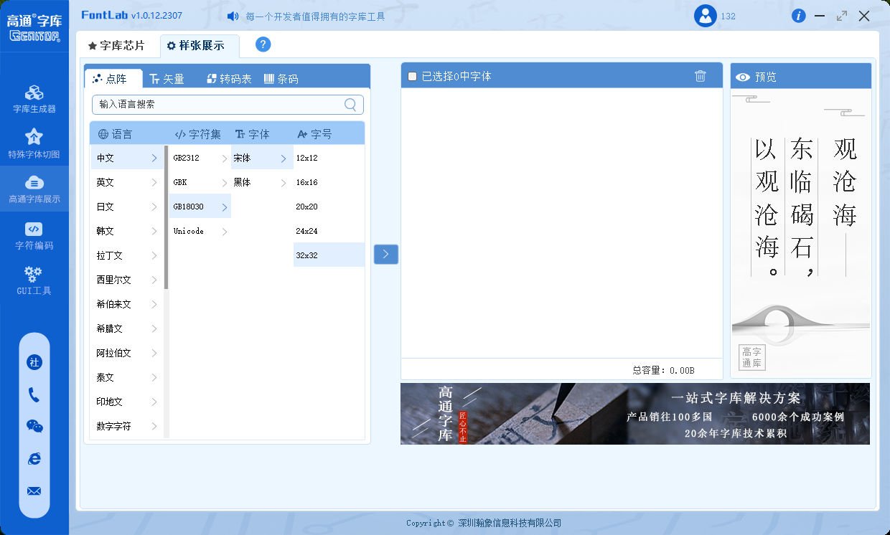The height and width of the screenshot is (535, 890).
Task: Switch to the 矢量 tab
Action: [167, 79]
